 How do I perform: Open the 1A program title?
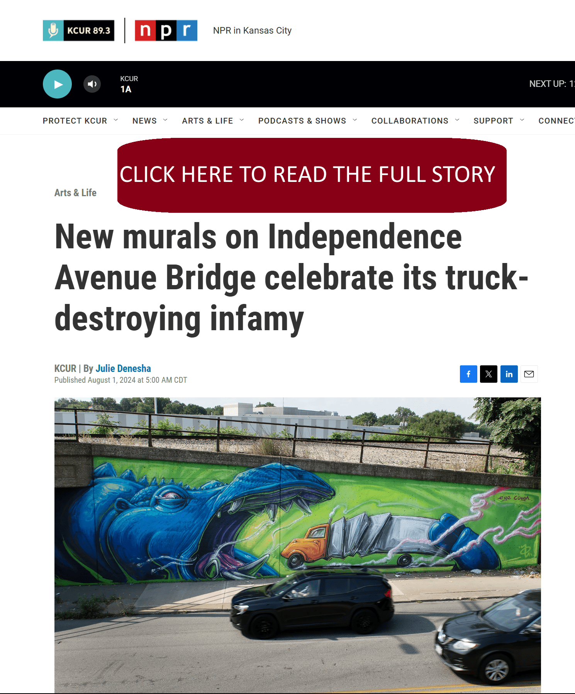pos(126,89)
